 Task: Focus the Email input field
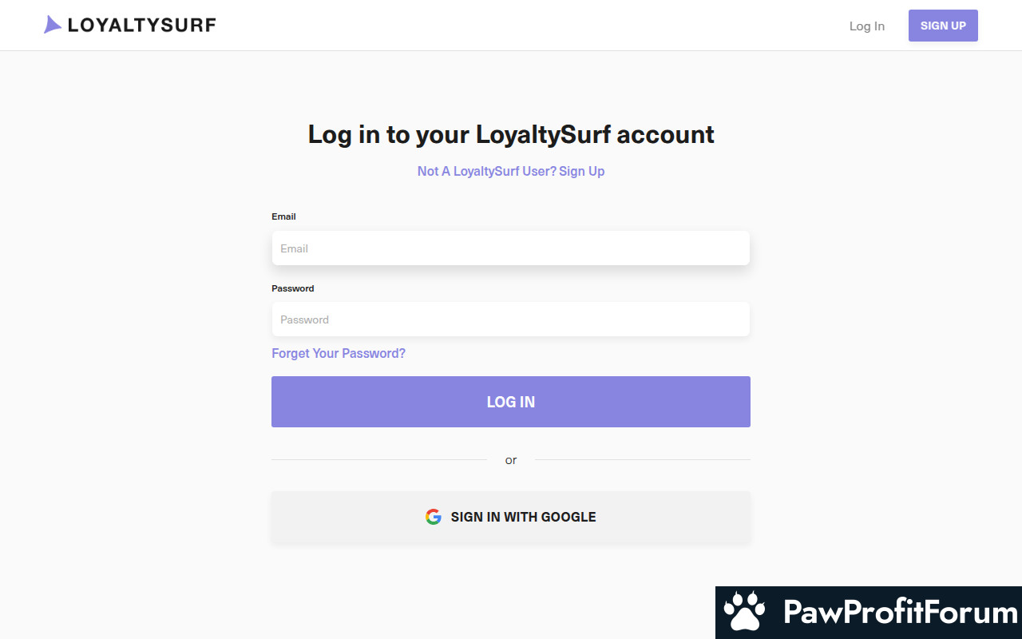coord(511,248)
